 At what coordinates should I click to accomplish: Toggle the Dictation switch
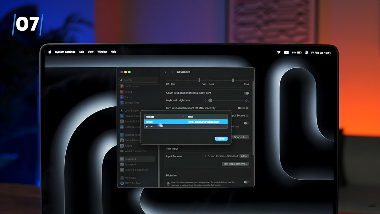click(x=246, y=182)
